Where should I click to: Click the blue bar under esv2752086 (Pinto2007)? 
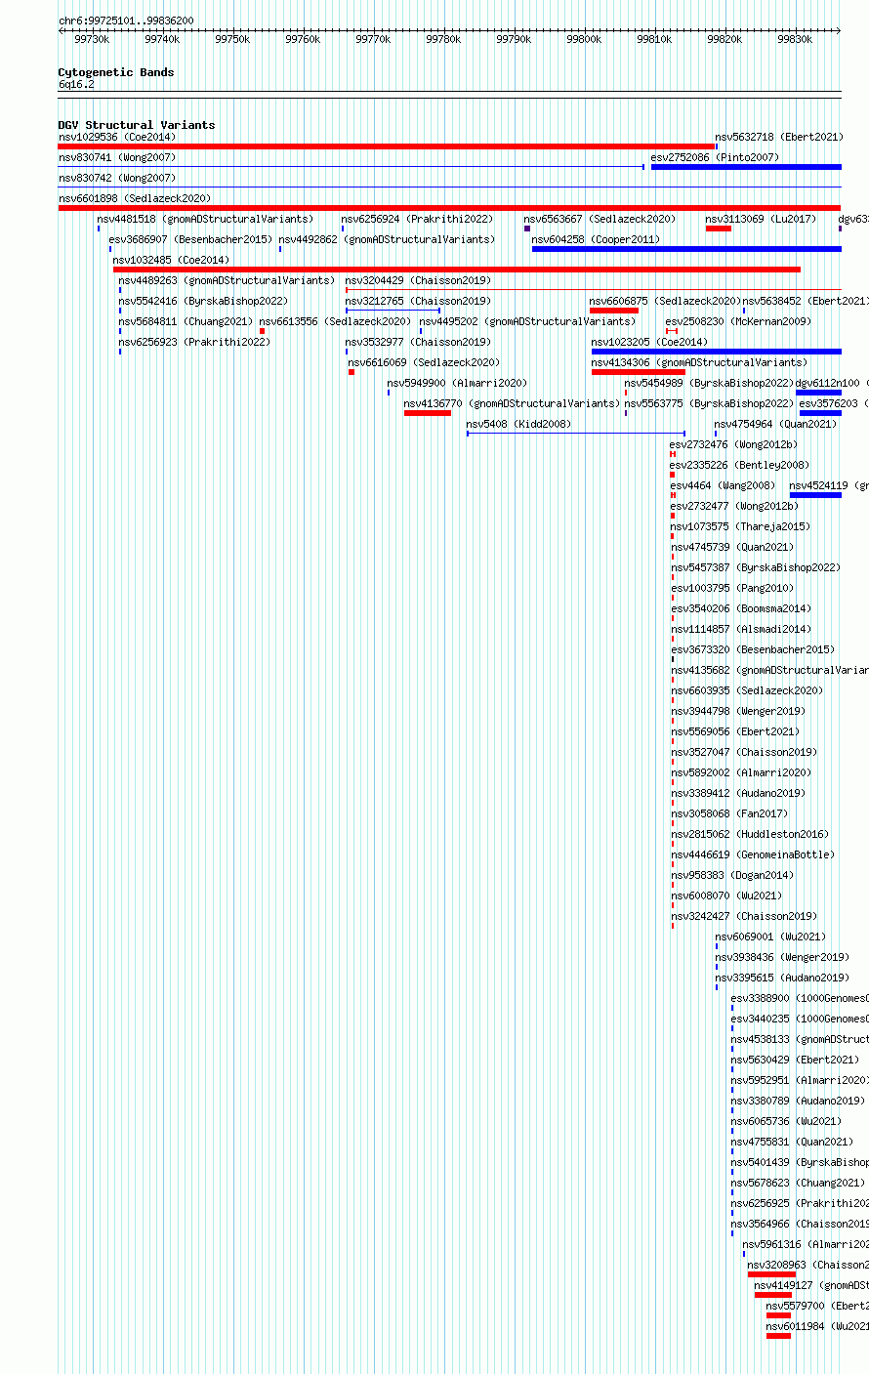pos(746,167)
